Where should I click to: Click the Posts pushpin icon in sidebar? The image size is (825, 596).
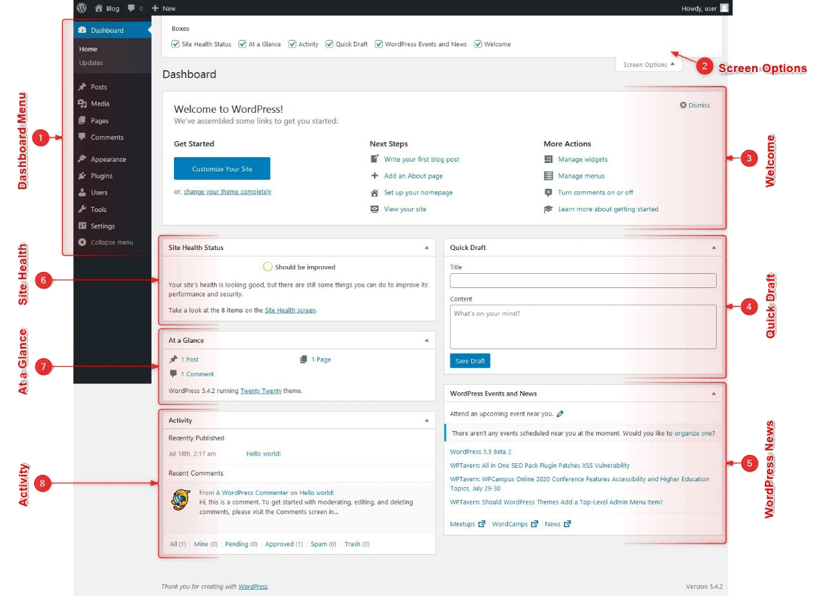coord(82,87)
